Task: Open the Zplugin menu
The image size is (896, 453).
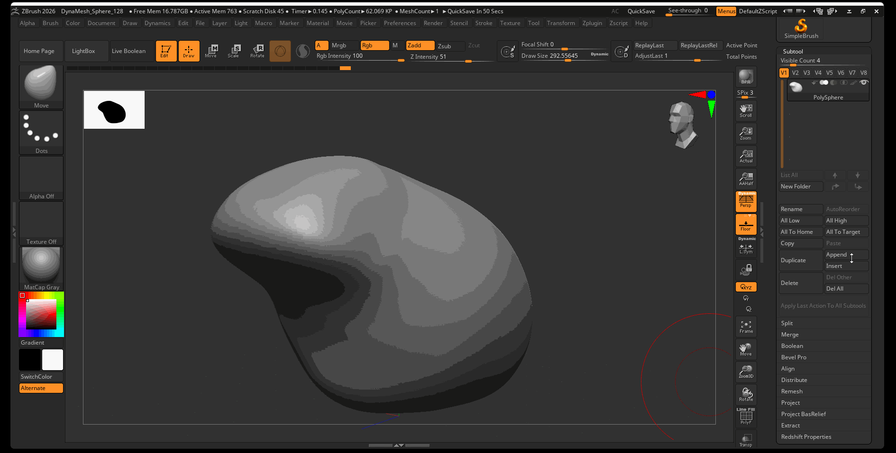Action: coord(592,23)
